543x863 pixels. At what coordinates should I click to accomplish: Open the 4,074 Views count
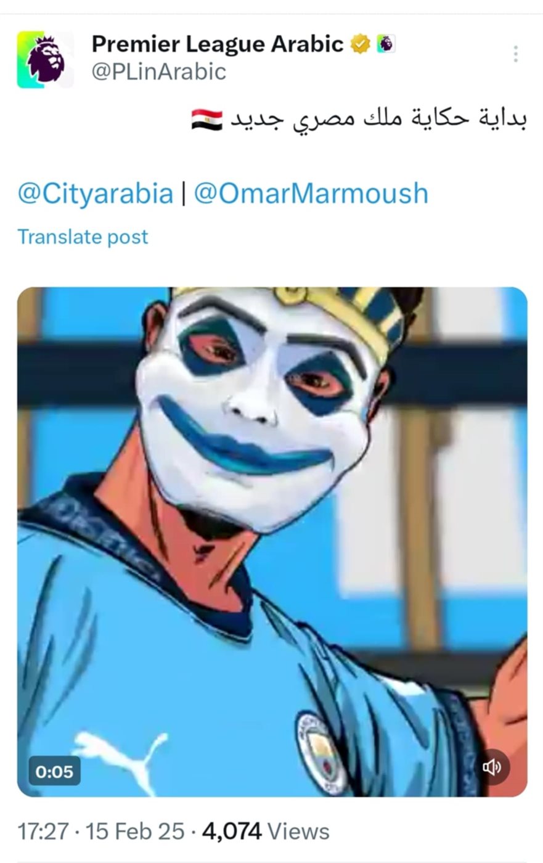(x=266, y=831)
